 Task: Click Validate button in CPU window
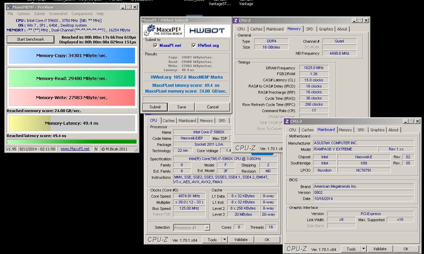[x=241, y=240]
